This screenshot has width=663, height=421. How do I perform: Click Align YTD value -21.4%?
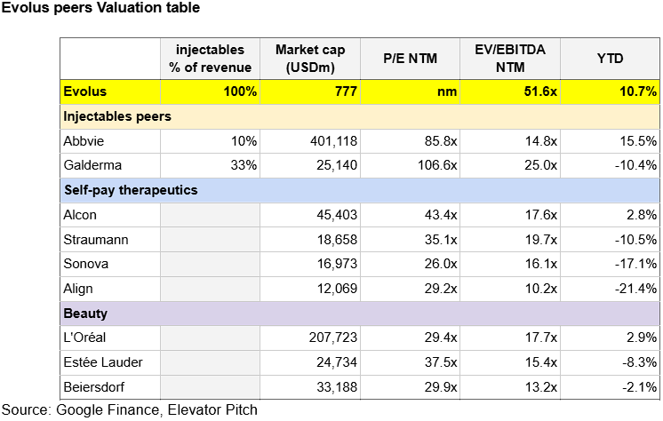[635, 289]
